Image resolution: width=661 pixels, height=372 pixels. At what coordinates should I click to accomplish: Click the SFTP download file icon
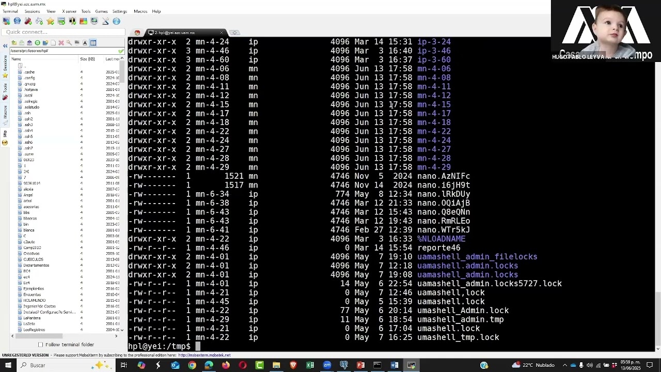22,43
